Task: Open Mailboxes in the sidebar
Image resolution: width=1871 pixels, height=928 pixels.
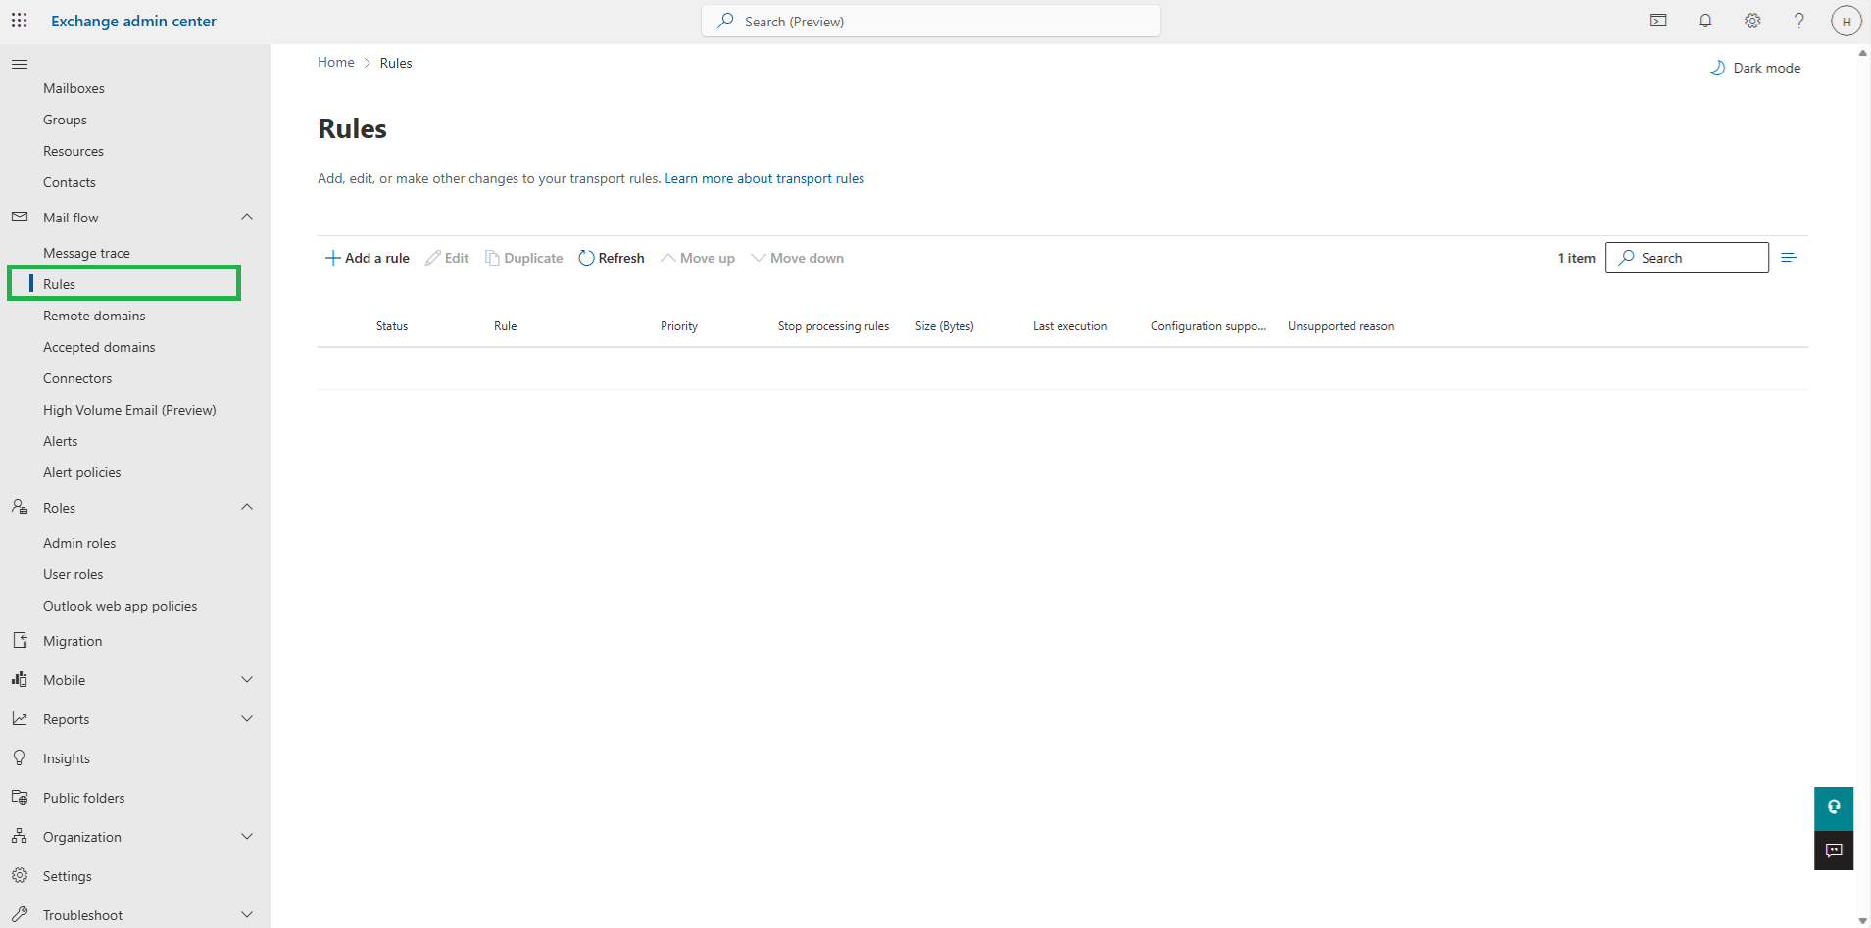Action: 74,88
